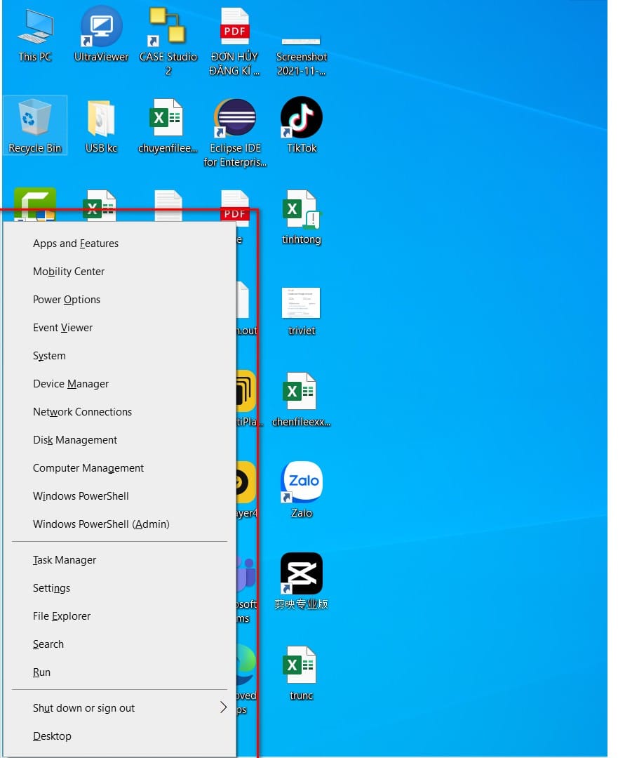The image size is (618, 758).
Task: Open Settings from the menu
Action: (x=119, y=588)
